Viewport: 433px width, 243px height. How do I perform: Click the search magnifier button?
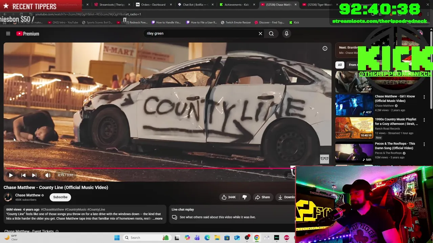coord(271,33)
